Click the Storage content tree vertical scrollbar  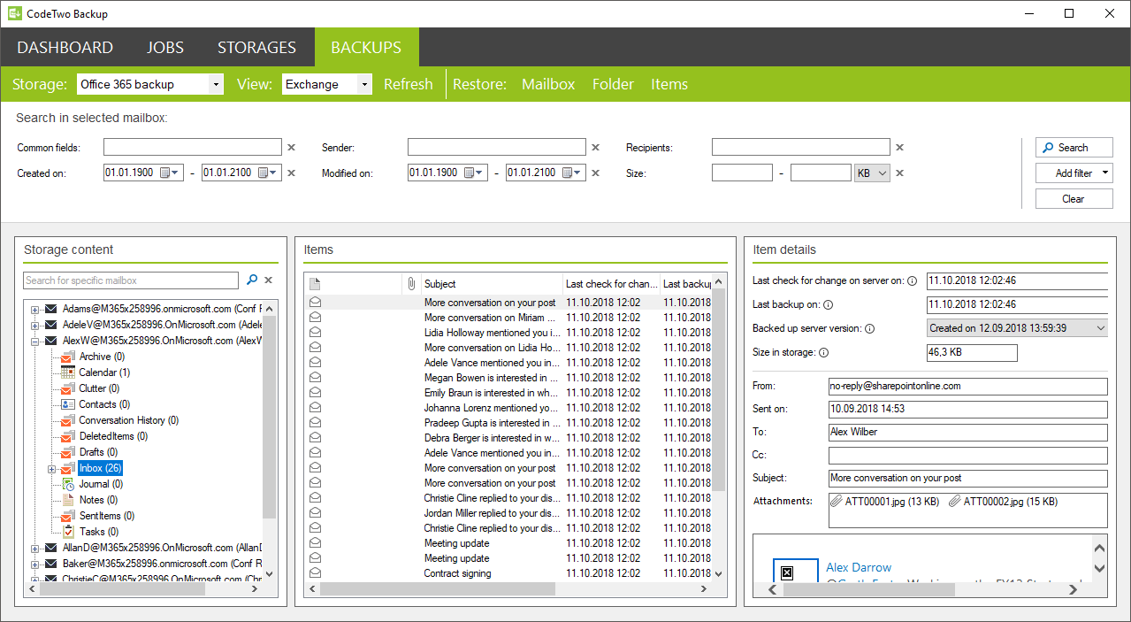pos(270,419)
